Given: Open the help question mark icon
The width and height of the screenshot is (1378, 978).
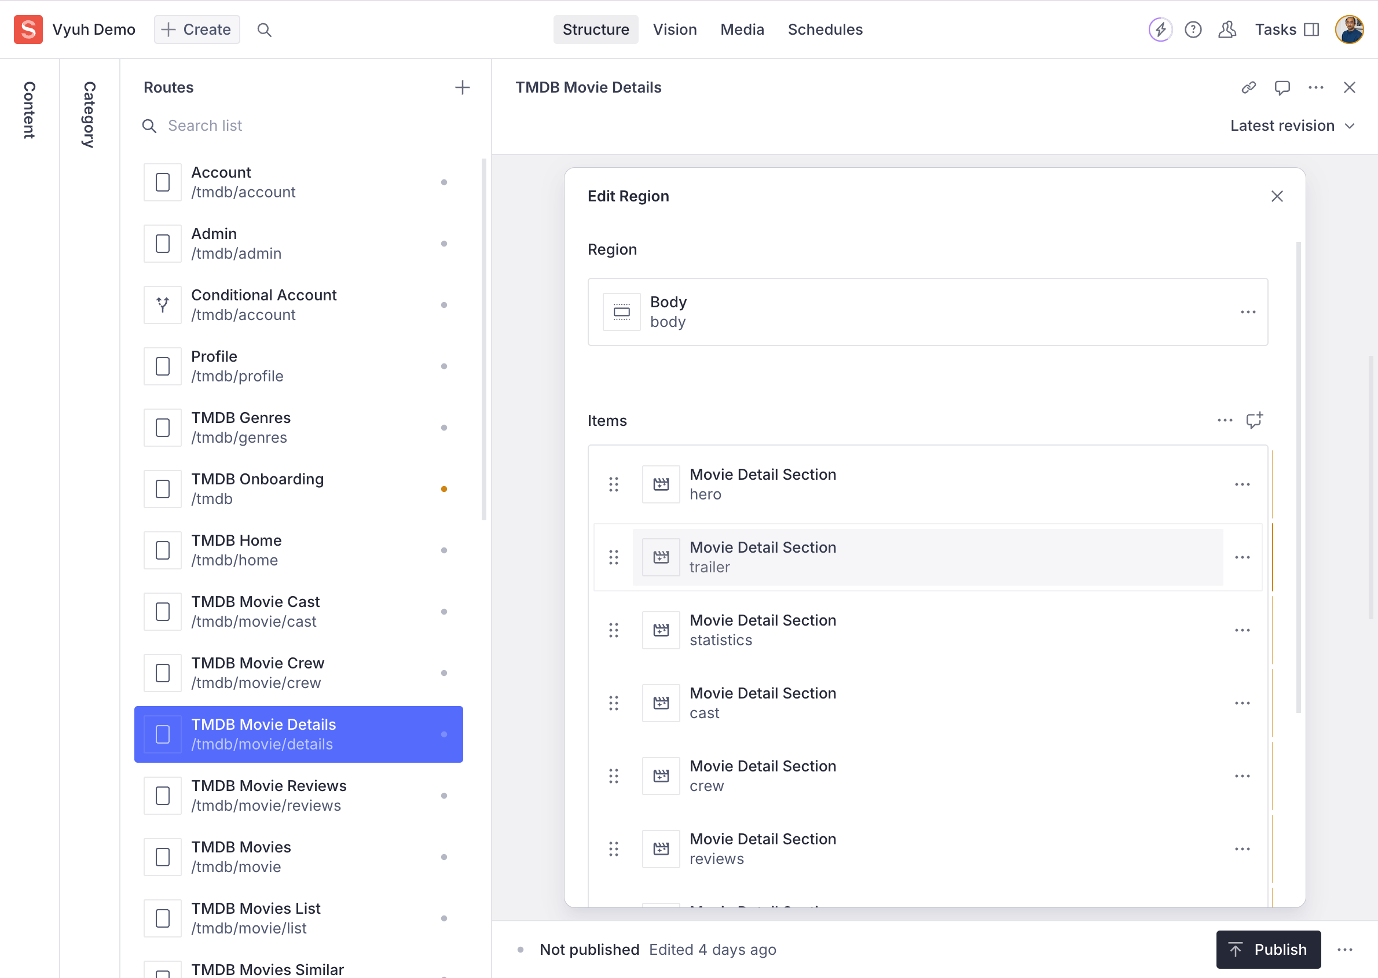Looking at the screenshot, I should 1192,30.
